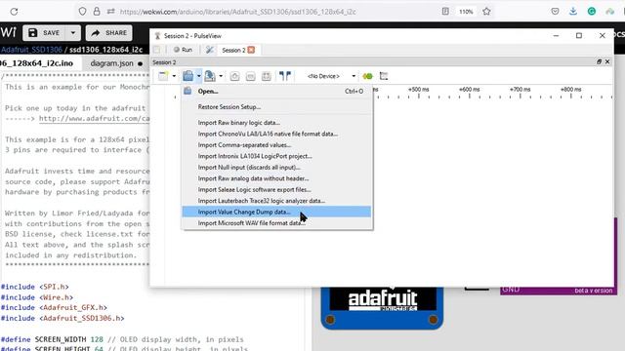Undock the Session 2 panel via float icon

click(x=599, y=61)
